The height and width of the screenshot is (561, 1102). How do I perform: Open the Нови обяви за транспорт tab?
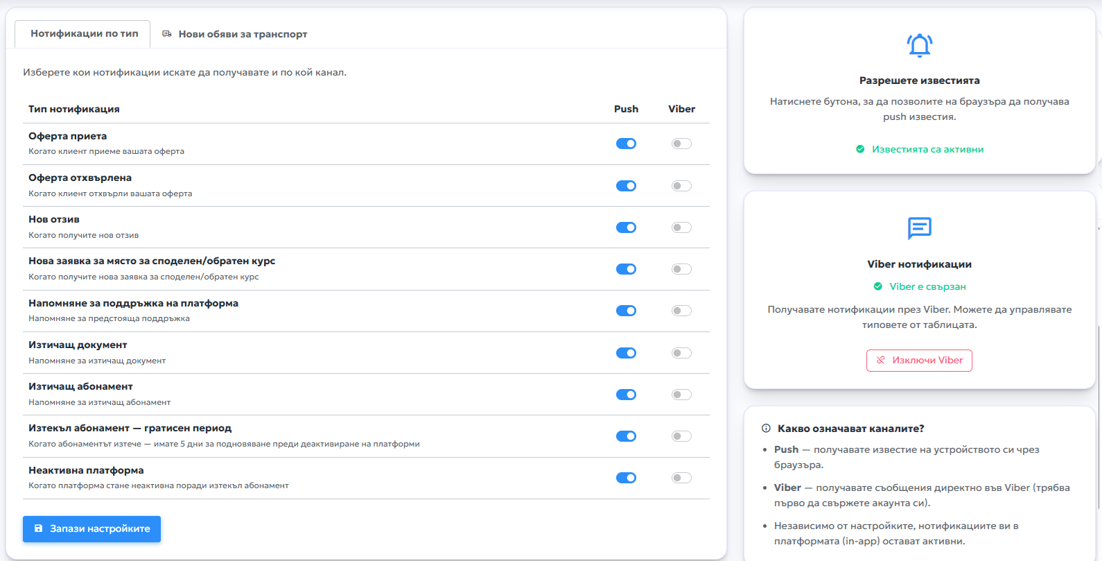235,34
